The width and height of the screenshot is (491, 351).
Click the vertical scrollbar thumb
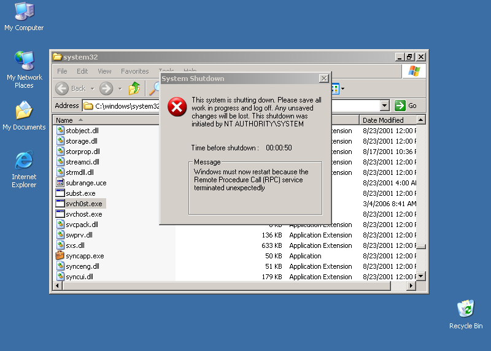[421, 247]
